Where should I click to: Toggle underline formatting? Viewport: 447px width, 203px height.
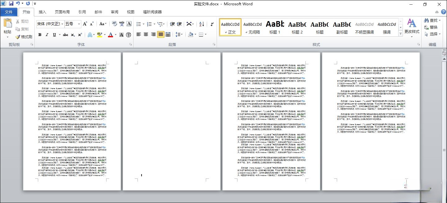(55, 35)
